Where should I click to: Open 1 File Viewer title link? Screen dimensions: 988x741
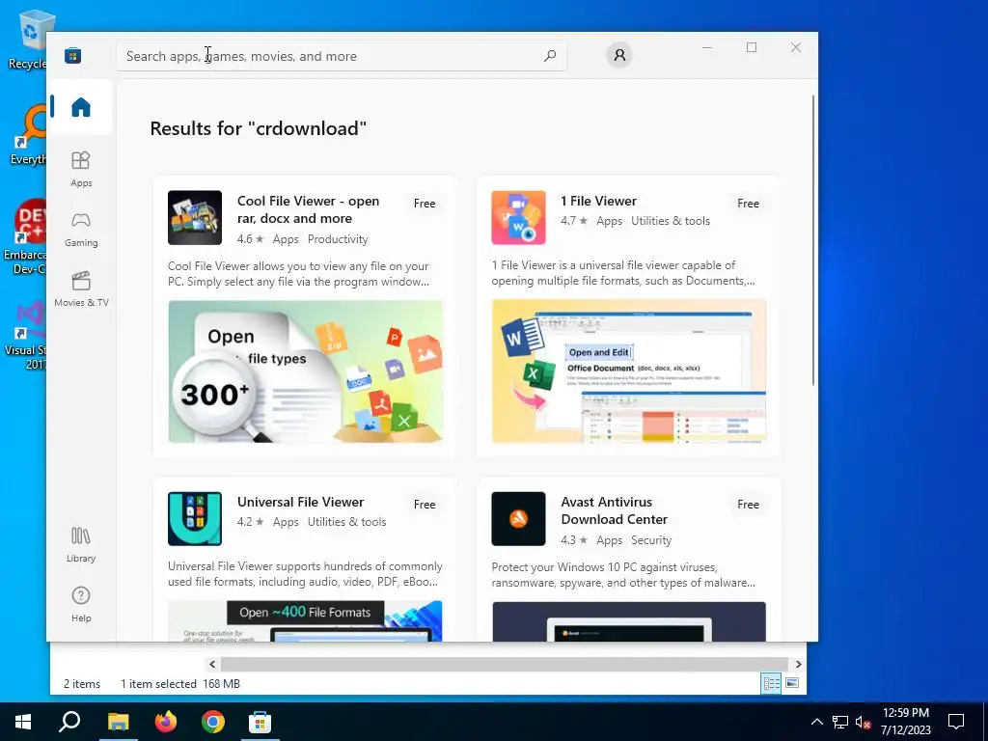[598, 201]
